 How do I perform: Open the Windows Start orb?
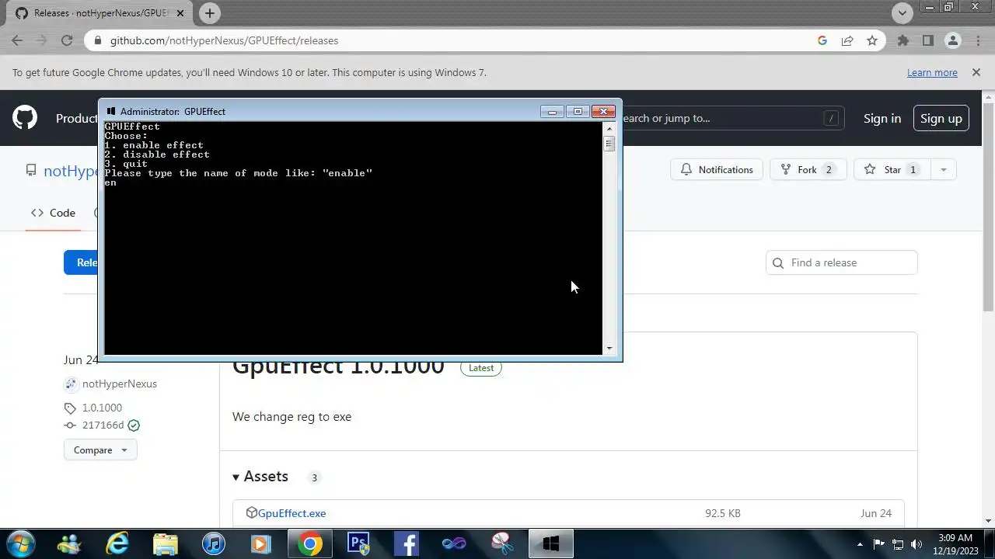pos(19,543)
